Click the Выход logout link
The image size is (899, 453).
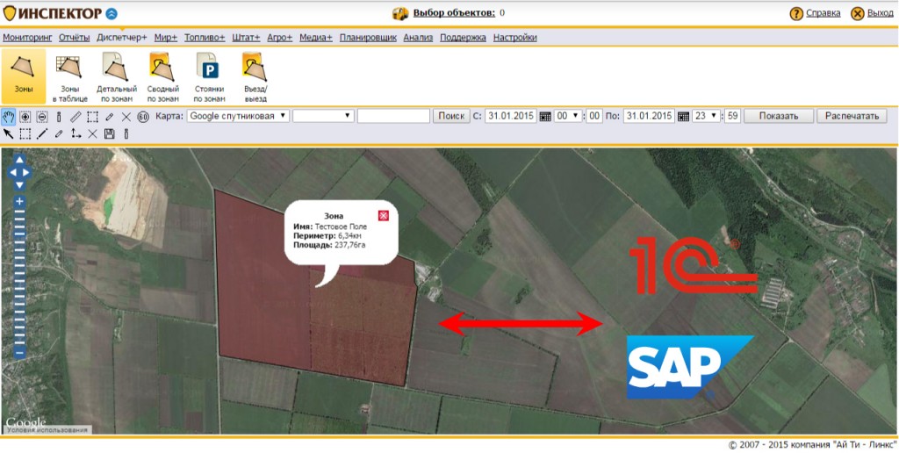[880, 12]
